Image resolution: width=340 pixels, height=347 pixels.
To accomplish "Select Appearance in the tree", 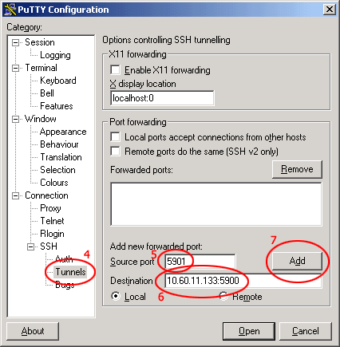I will tap(63, 132).
